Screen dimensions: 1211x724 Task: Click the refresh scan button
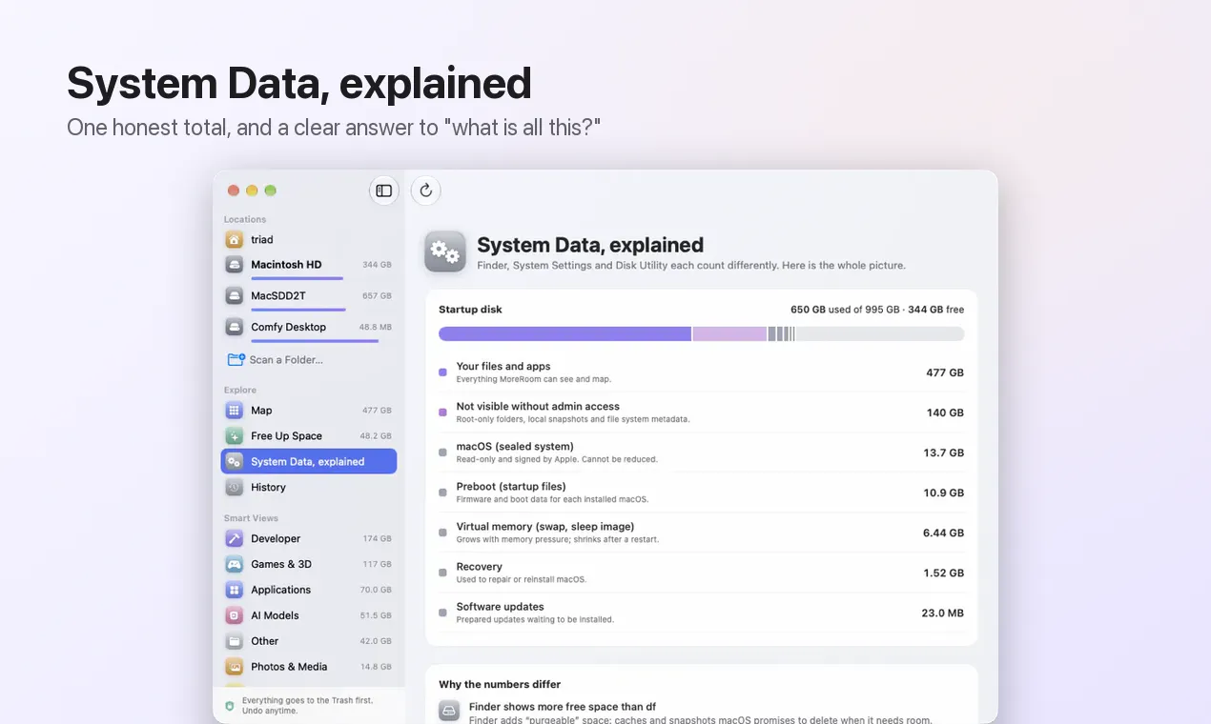[x=426, y=191]
